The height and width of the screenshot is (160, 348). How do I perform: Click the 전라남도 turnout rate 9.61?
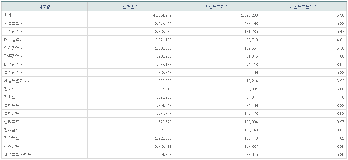click(340, 130)
